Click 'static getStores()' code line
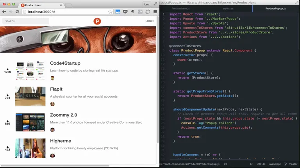 (193, 73)
